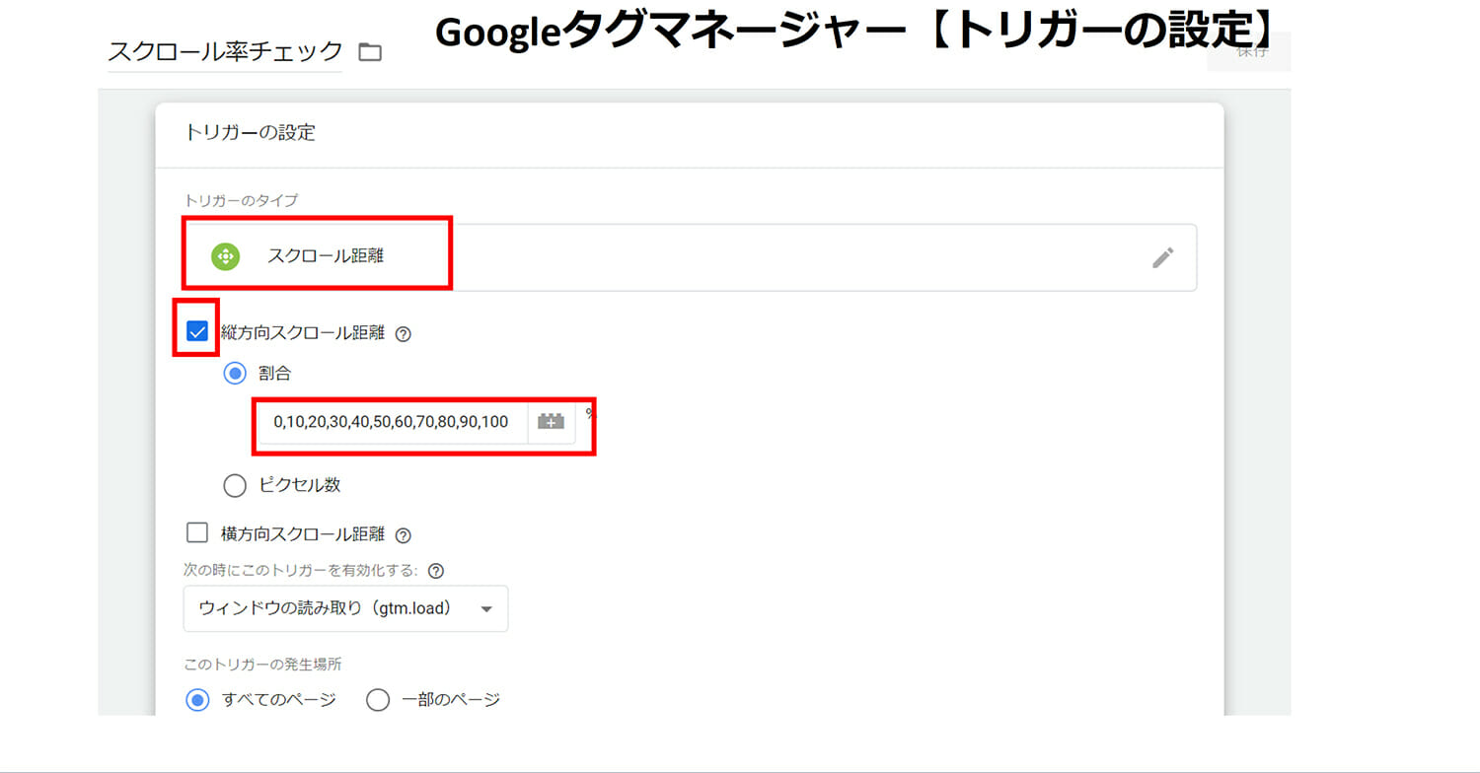
Task: Click help icon beside 次の時にこのトリガーを有効化する
Action: click(x=436, y=571)
